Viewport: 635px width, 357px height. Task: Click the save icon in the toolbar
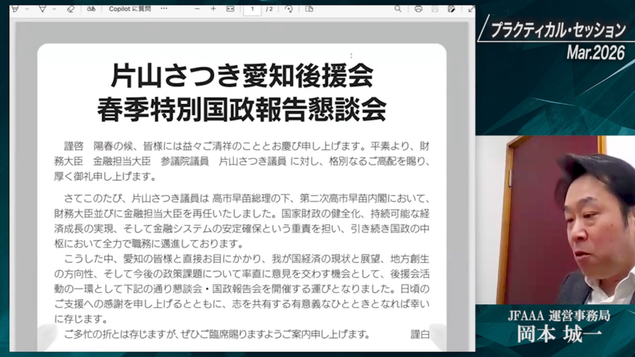pos(435,9)
